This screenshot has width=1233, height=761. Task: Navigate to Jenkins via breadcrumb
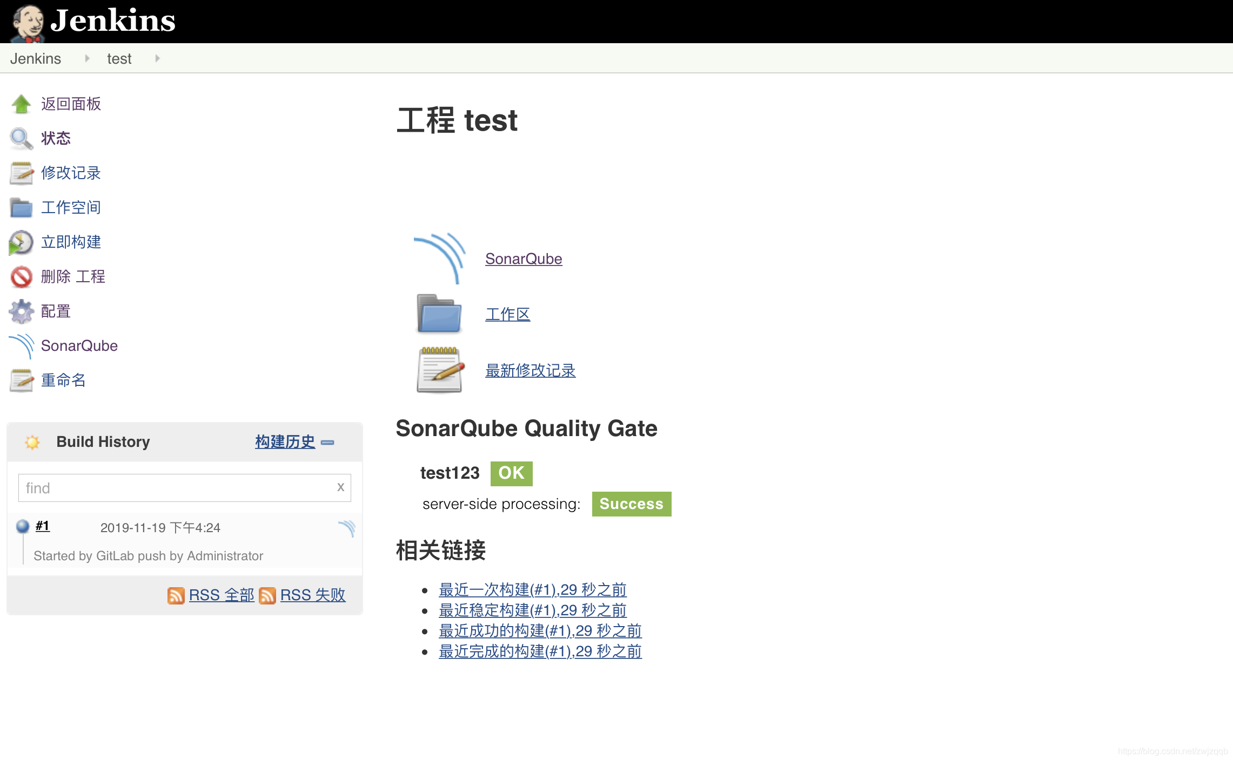(x=36, y=58)
